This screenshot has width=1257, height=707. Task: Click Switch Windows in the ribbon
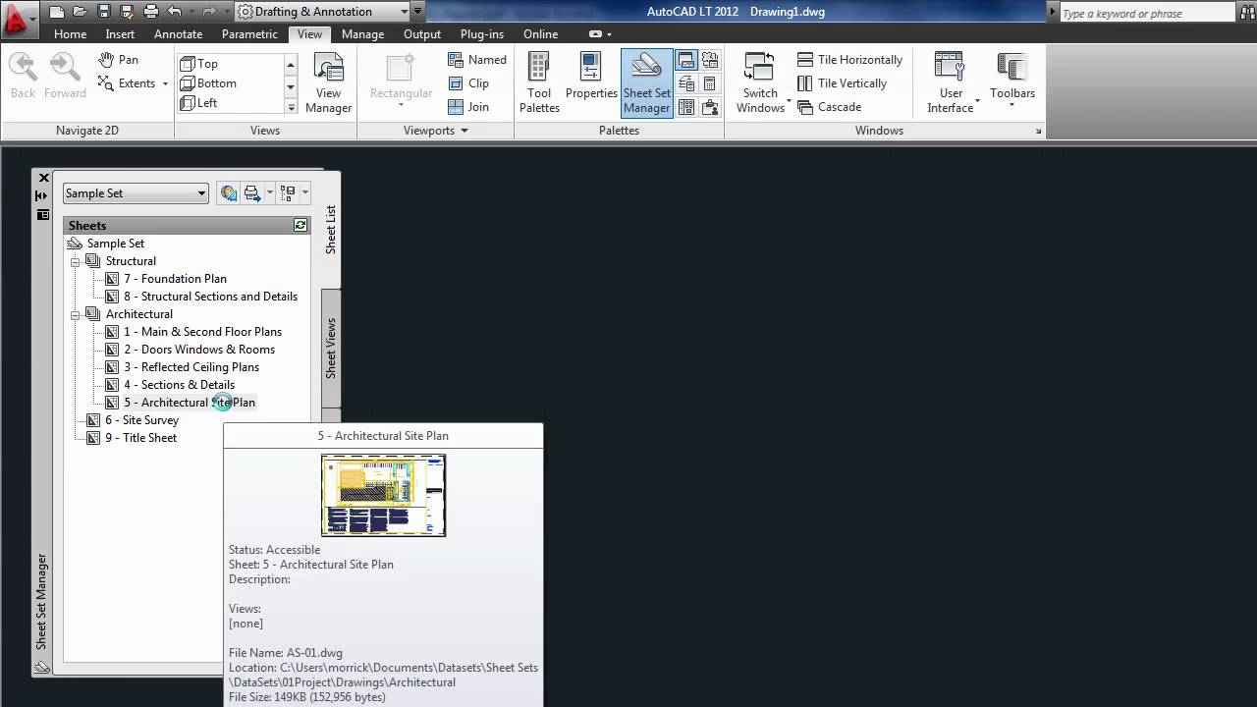(x=760, y=83)
